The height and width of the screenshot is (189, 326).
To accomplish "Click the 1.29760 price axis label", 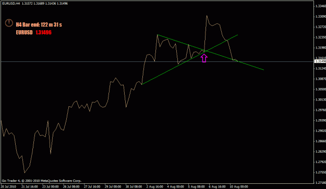I will tap(321, 110).
